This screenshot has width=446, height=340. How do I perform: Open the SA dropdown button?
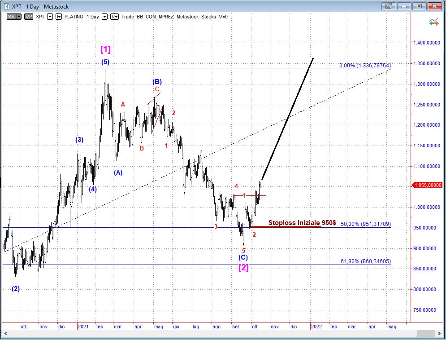tap(14, 17)
